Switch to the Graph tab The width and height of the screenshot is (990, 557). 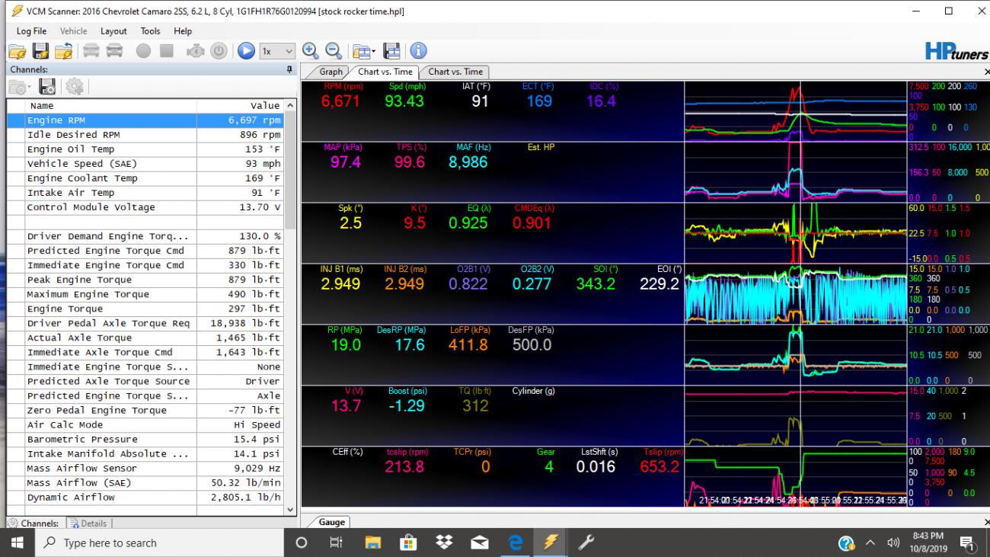point(331,72)
